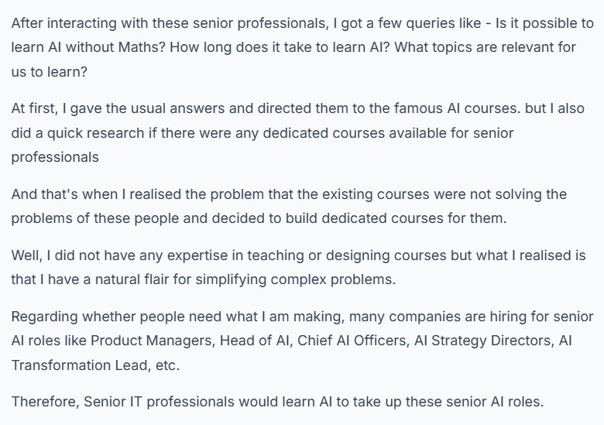Click the phrase 'build dedicated courses for them.'
The image size is (604, 425).
pyautogui.click(x=396, y=218)
